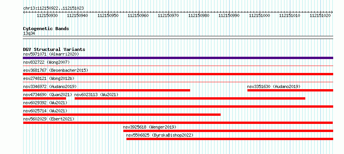This screenshot has width=344, height=154.
Task: Click the left arrowhead of the ruler
Action: [x=24, y=12]
